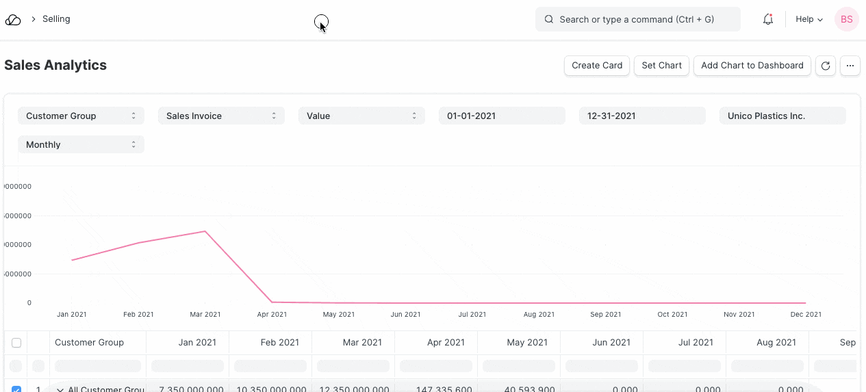Image resolution: width=866 pixels, height=392 pixels.
Task: Click the breadcrumb chevron before Selling
Action: [33, 19]
